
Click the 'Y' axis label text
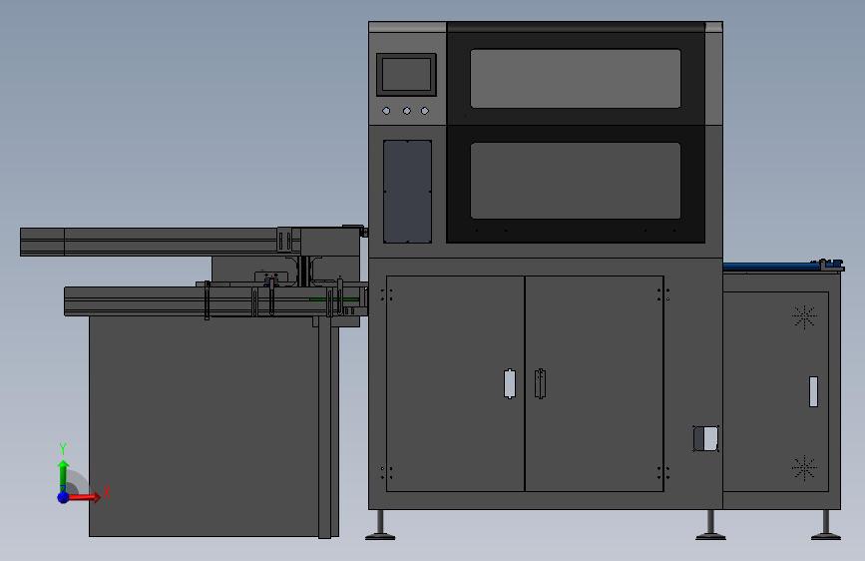[x=63, y=449]
